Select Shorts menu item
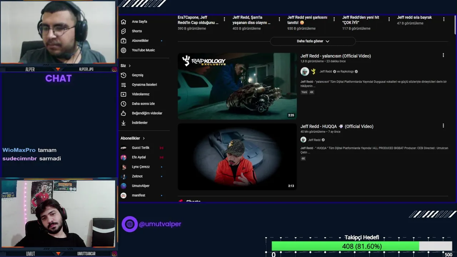This screenshot has height=257, width=457. pyautogui.click(x=144, y=31)
